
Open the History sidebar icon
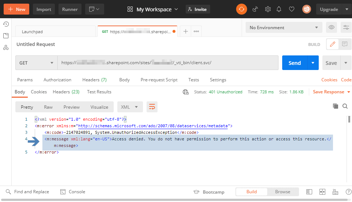[6, 24]
